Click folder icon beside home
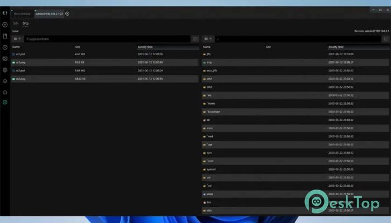This screenshot has height=223, width=391. (204, 104)
